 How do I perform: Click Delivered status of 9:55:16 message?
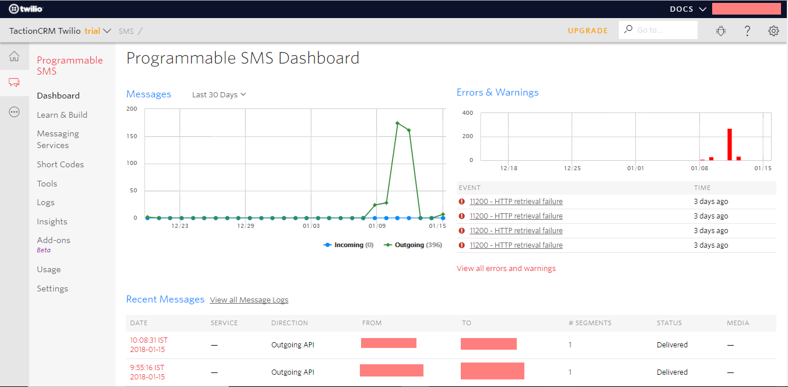pos(672,372)
